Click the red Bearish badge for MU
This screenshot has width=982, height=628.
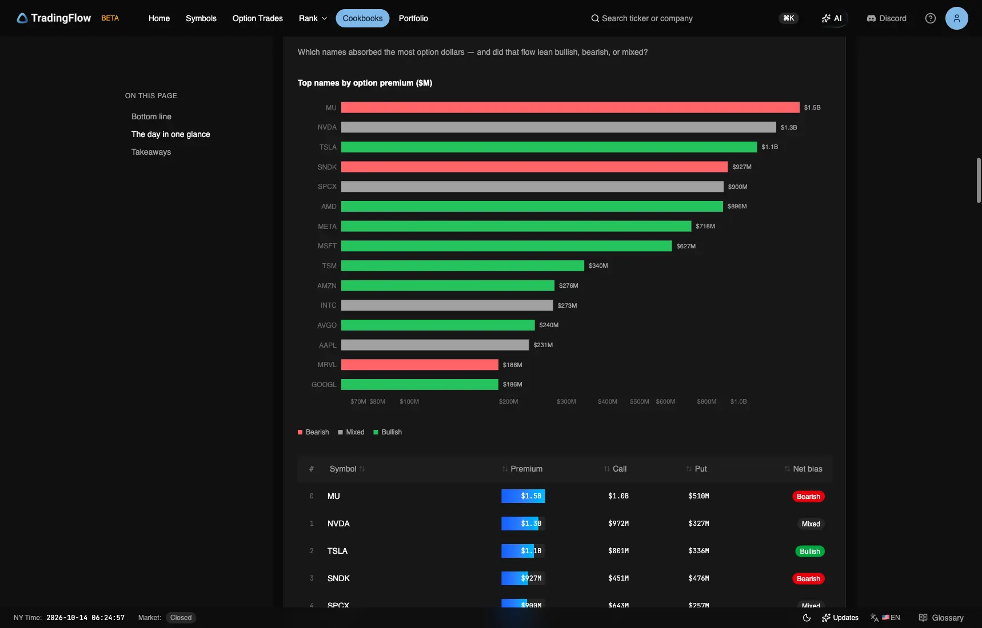808,497
